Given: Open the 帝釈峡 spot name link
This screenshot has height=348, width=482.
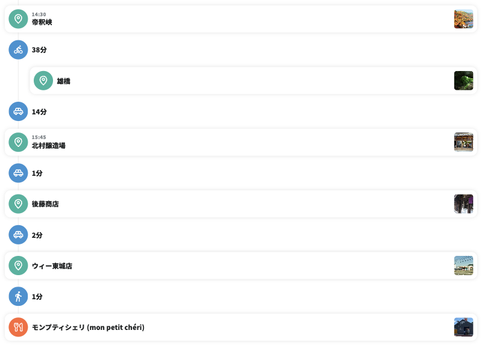Looking at the screenshot, I should pos(42,22).
